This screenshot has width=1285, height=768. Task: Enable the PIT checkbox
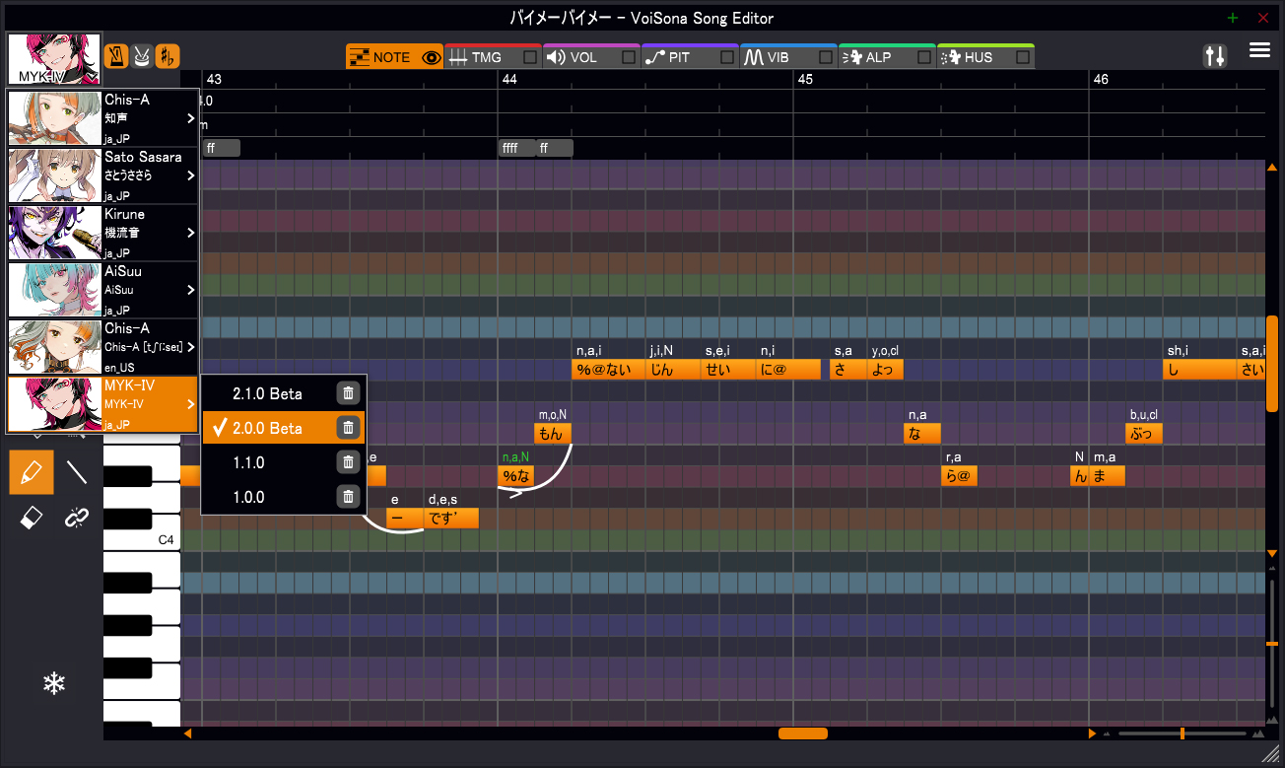click(727, 57)
